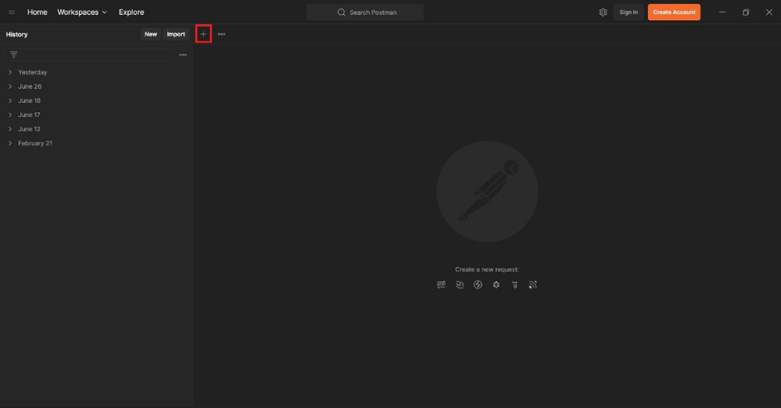
Task: Open the hamburger menu at top left
Action: 12,12
